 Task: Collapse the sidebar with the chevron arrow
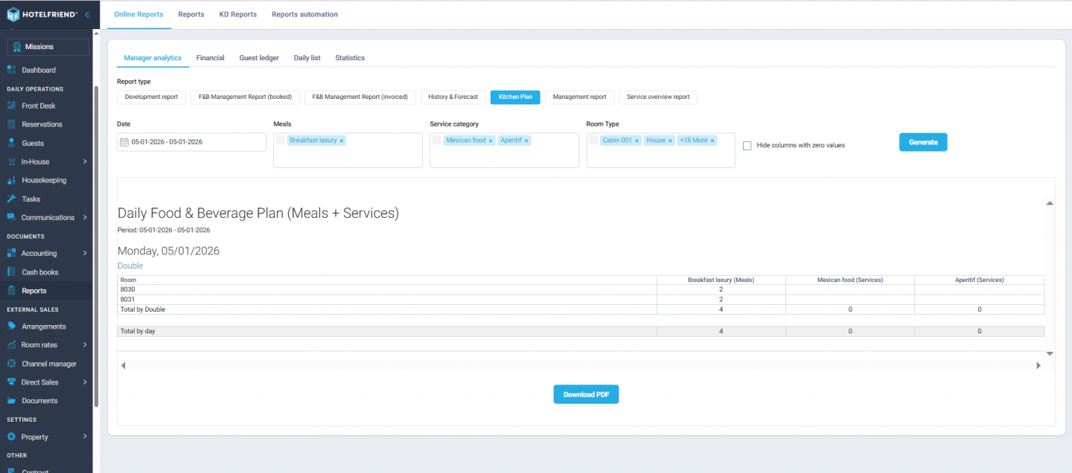pyautogui.click(x=89, y=13)
